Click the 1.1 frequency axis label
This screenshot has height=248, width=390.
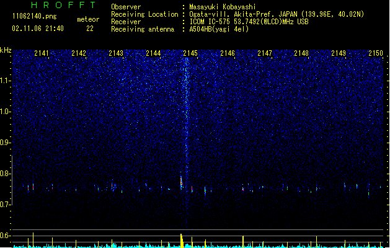pos(5,81)
